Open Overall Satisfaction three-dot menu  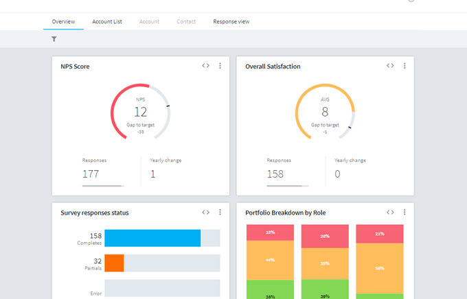coord(405,66)
